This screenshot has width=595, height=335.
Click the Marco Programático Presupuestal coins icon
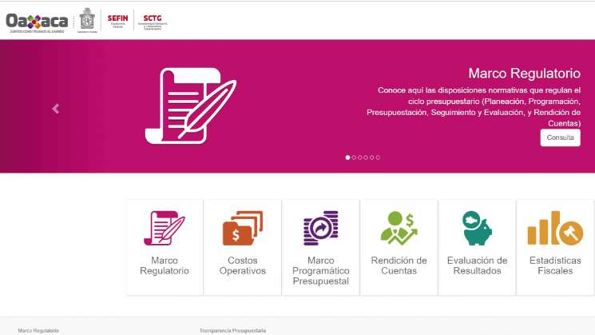320,228
